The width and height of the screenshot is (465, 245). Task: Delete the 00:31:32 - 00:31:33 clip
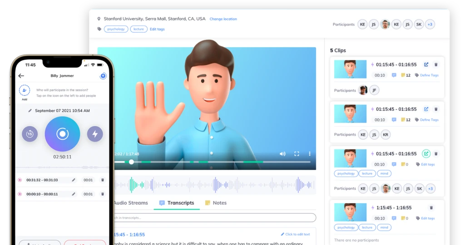[103, 180]
